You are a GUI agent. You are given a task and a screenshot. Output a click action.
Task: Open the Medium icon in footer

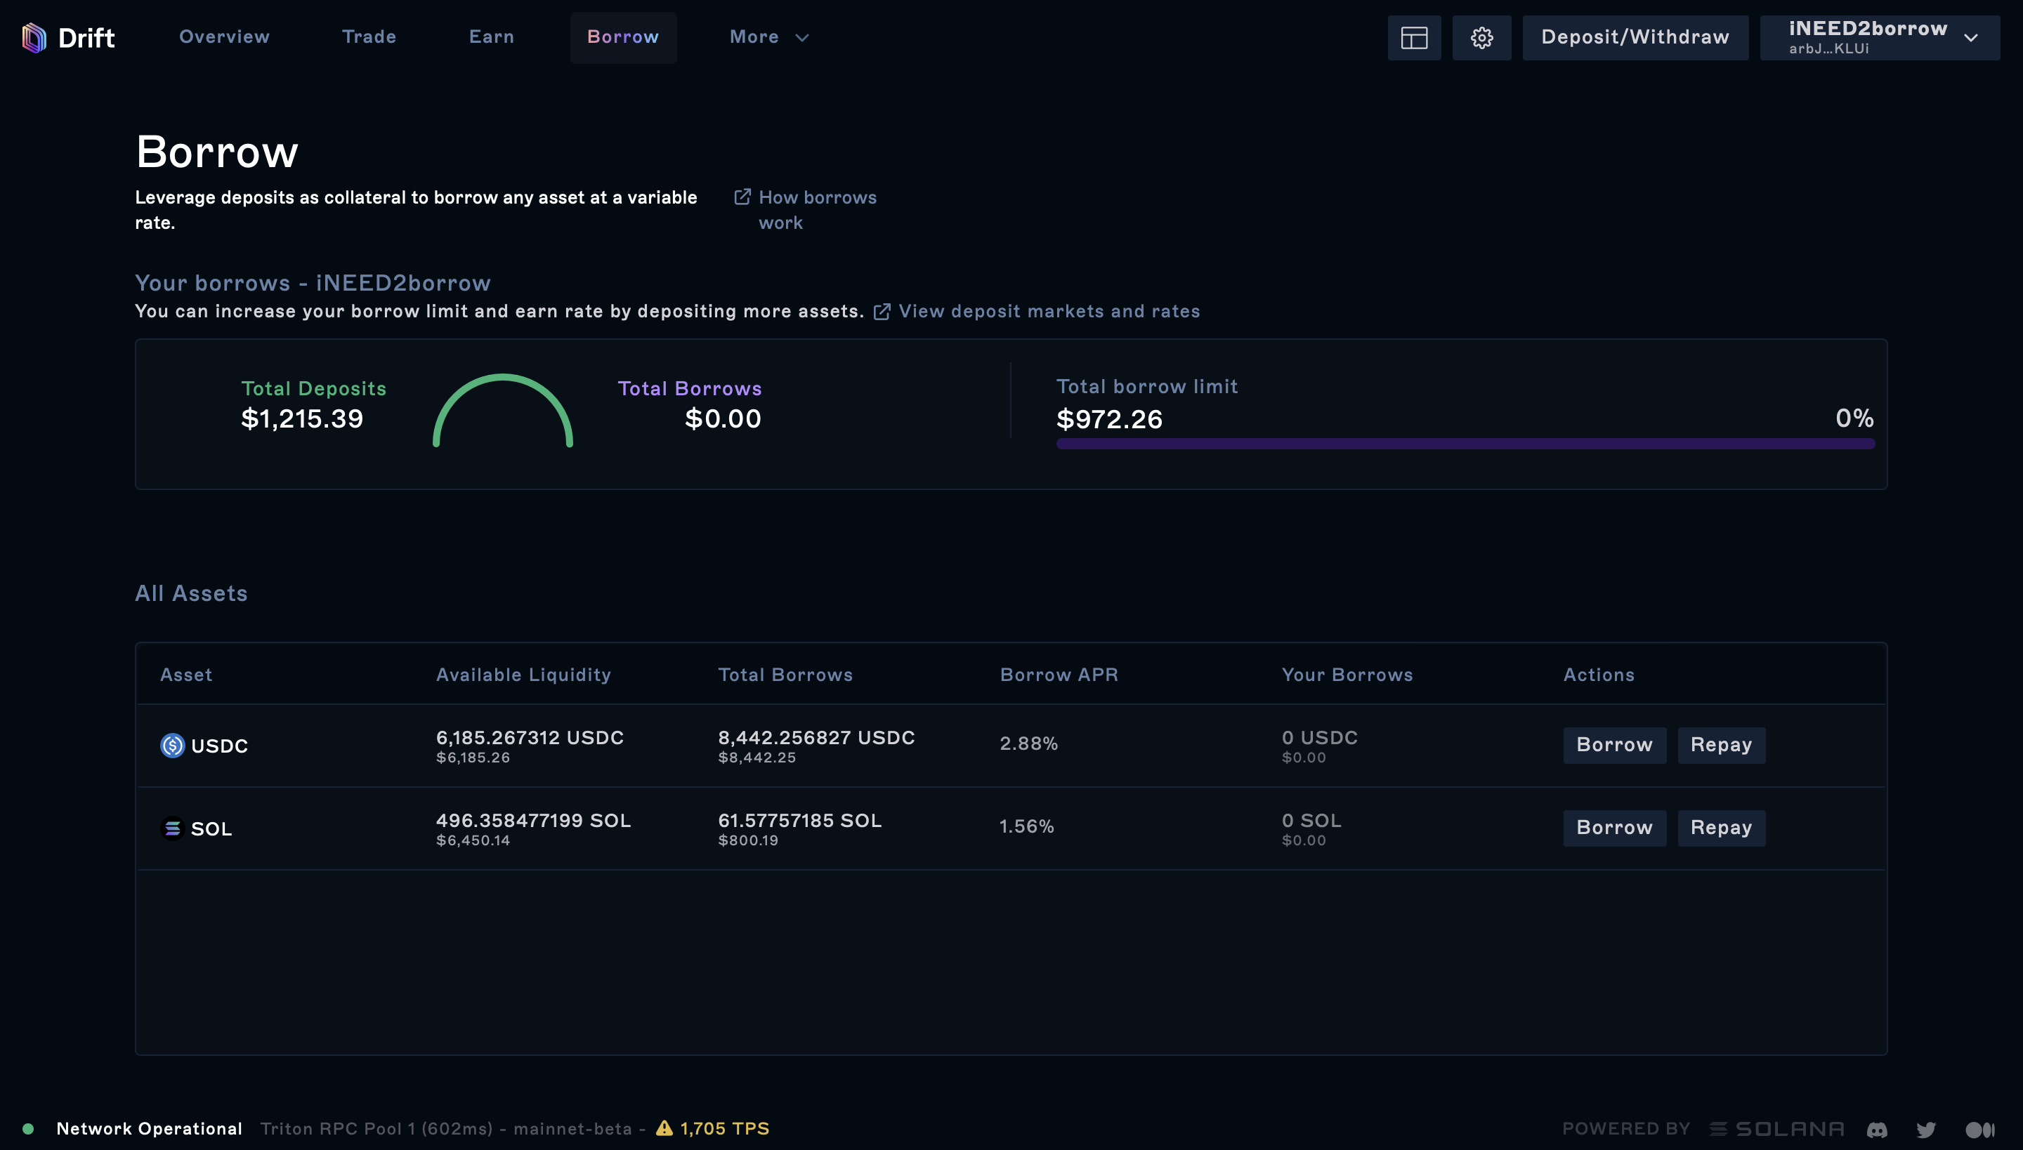tap(1979, 1130)
